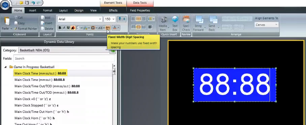This screenshot has height=125, width=306.
Task: Open the Effects tab under Element Tools
Action: point(113,10)
